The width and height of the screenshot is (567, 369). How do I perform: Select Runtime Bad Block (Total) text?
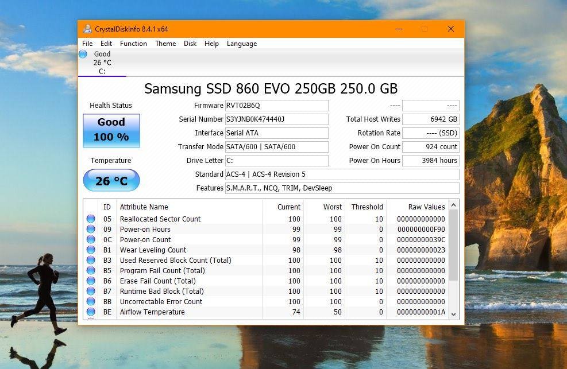coord(161,291)
